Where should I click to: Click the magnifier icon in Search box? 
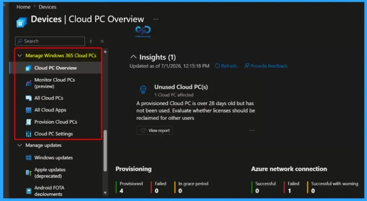point(20,41)
